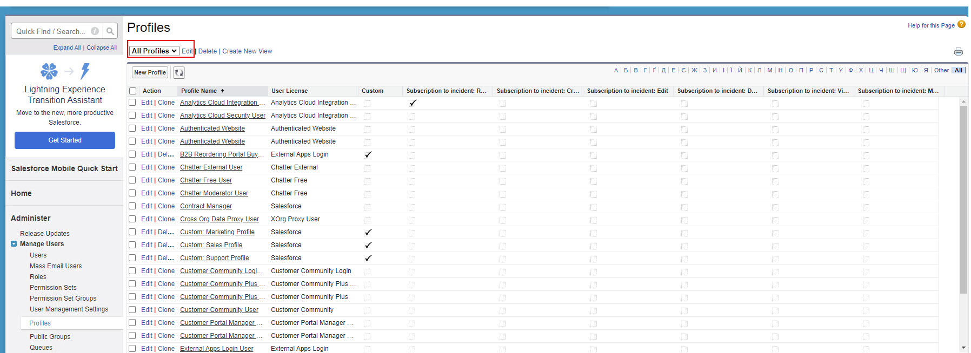Select the Other filter in alphabet bar
The width and height of the screenshot is (971, 353).
click(941, 70)
